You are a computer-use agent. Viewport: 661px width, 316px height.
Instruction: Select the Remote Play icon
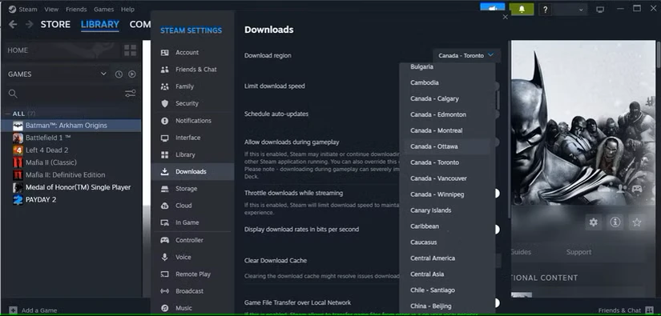point(165,274)
